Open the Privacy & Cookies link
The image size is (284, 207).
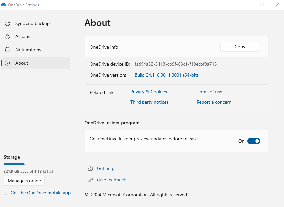[x=148, y=92]
